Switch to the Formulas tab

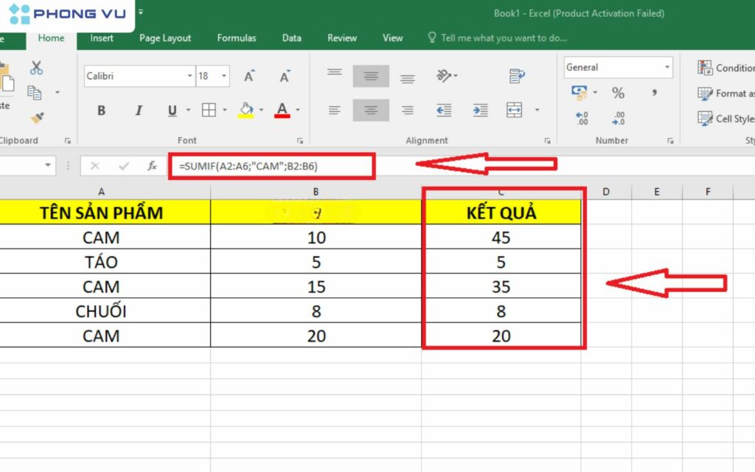coord(237,38)
